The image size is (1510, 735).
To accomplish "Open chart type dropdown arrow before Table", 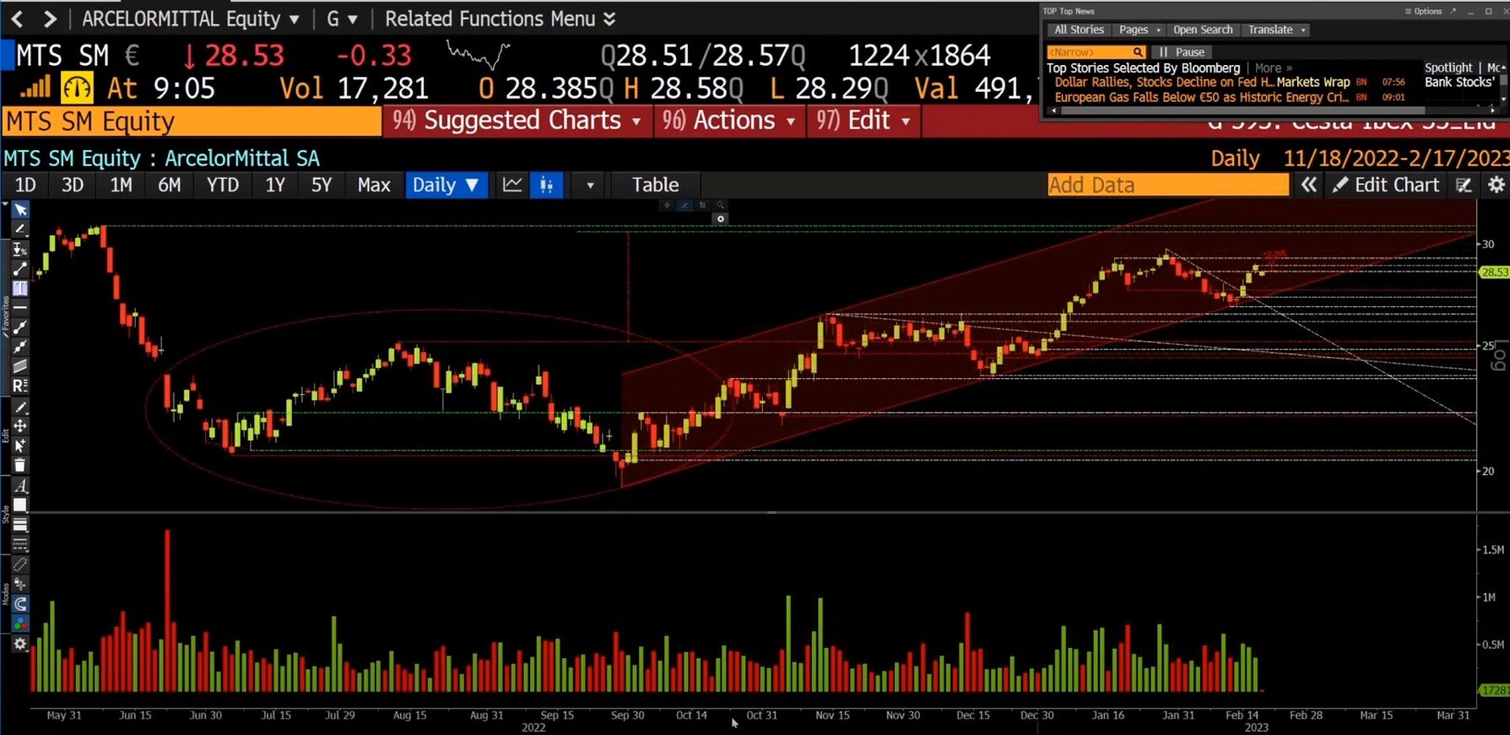I will pyautogui.click(x=590, y=185).
